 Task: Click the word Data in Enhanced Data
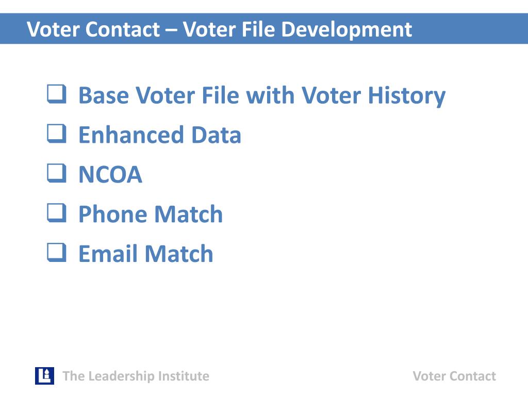pos(216,135)
